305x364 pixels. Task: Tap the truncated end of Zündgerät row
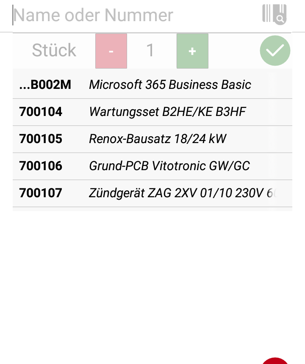click(271, 193)
